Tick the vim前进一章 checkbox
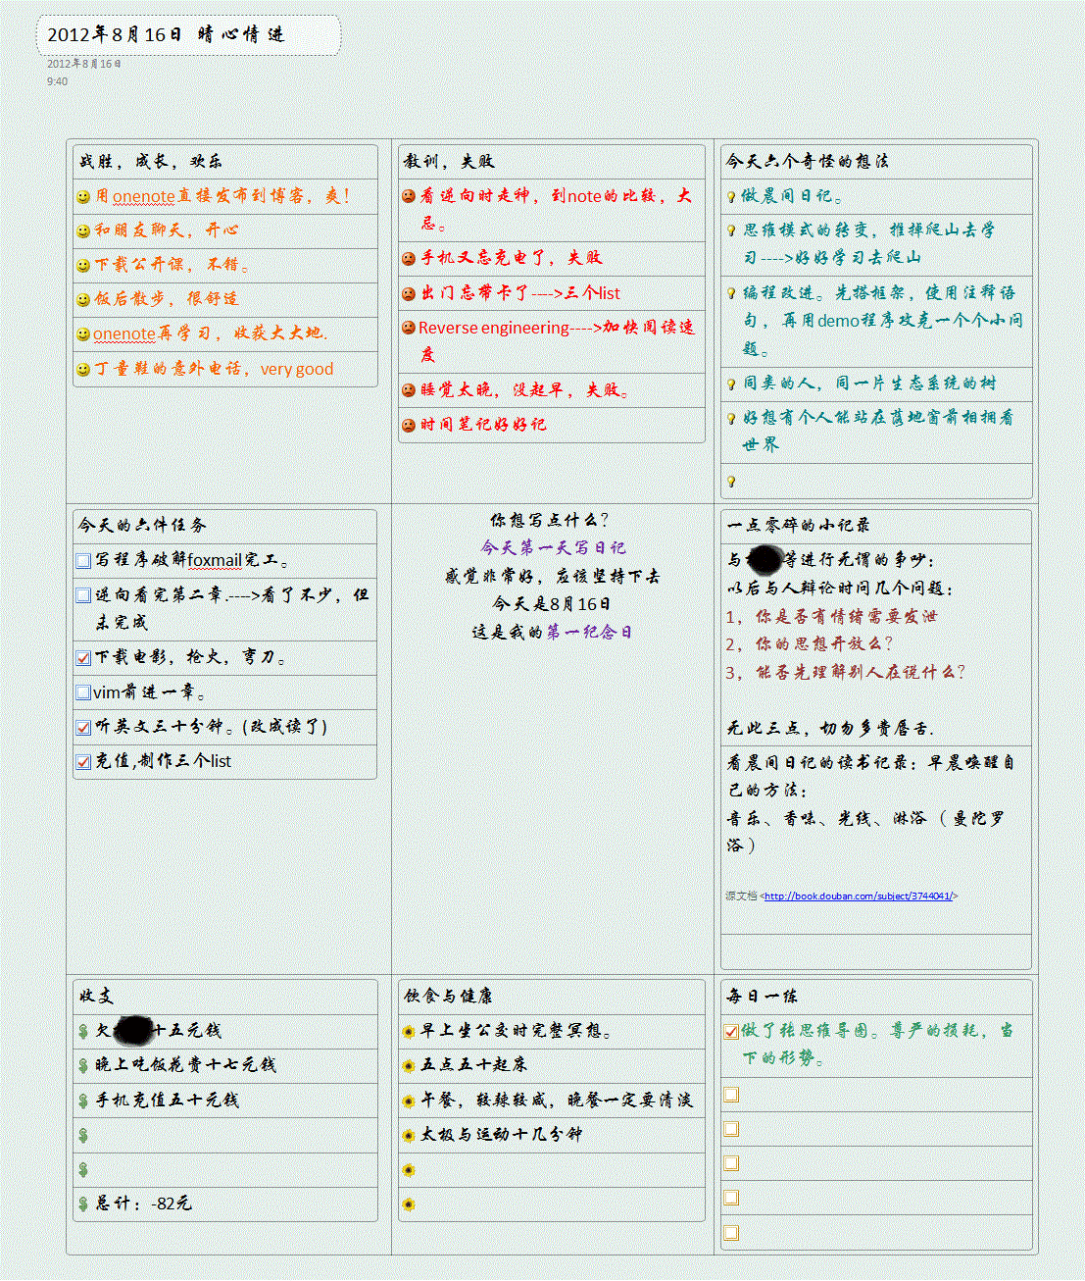Image resolution: width=1085 pixels, height=1281 pixels. click(x=83, y=693)
